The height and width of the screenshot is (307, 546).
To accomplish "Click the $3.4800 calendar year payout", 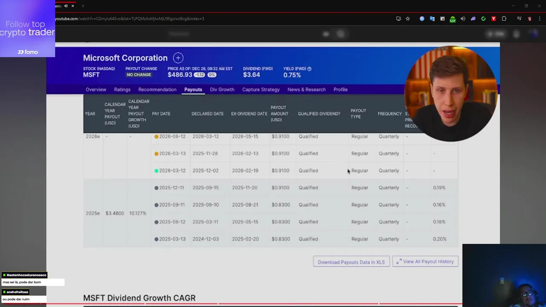I will pos(115,213).
